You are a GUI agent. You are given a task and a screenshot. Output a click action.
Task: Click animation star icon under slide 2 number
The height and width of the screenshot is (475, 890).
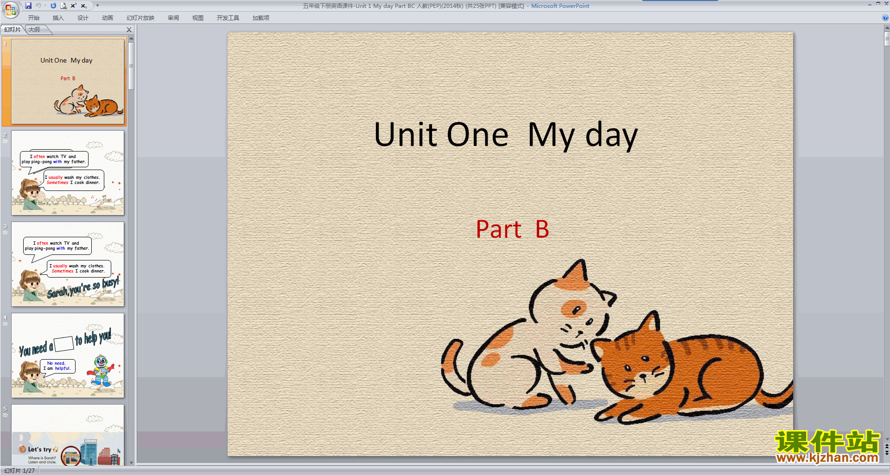5,141
